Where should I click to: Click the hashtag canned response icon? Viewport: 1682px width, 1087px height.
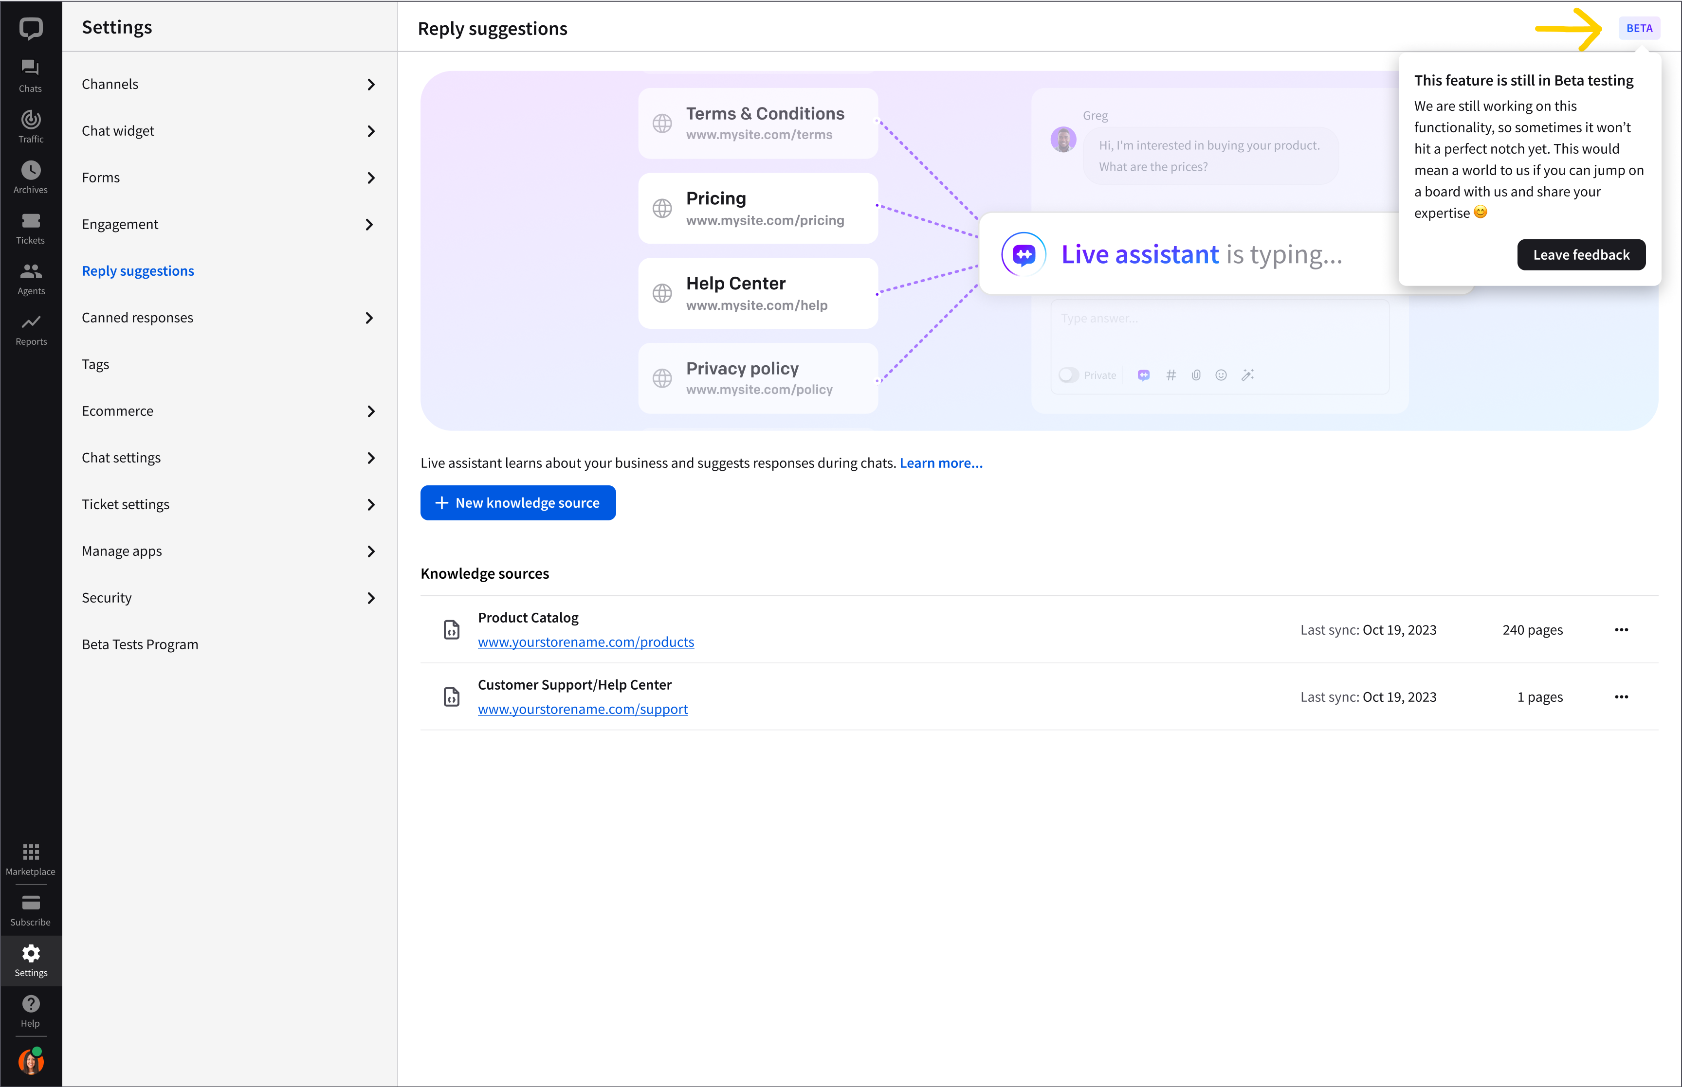[1171, 375]
